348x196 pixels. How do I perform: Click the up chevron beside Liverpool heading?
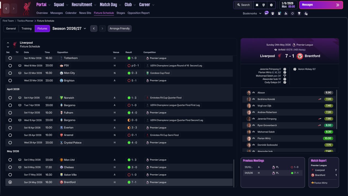click(8, 43)
